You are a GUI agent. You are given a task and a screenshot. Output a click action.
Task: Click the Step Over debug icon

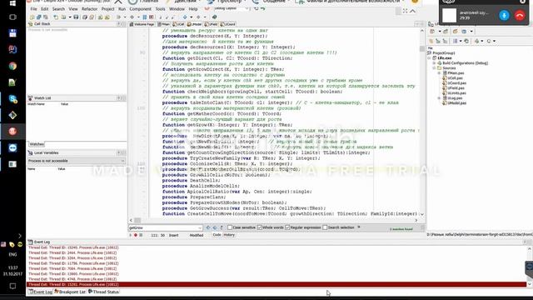[167, 17]
